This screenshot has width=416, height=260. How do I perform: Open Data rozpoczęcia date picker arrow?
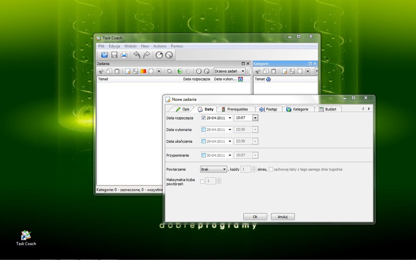[230, 118]
